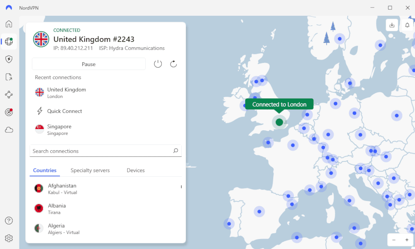
Task: Click the ISP: Hydra Communications text
Action: coord(132,48)
